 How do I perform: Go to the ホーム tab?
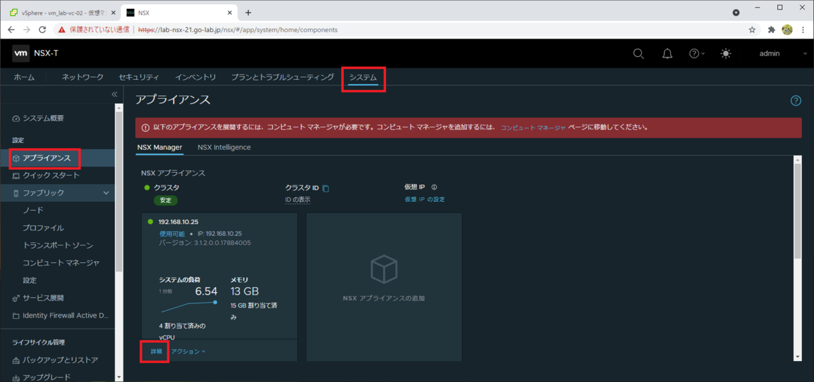click(x=24, y=78)
